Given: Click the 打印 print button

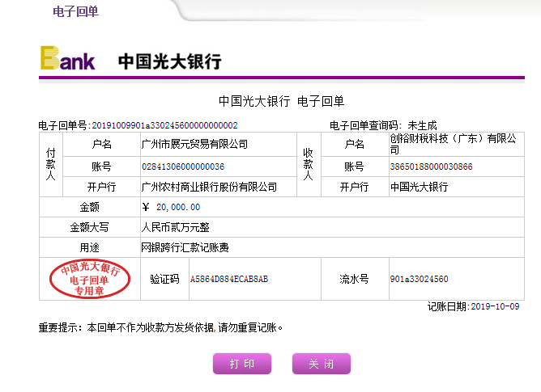Looking at the screenshot, I should tap(242, 364).
